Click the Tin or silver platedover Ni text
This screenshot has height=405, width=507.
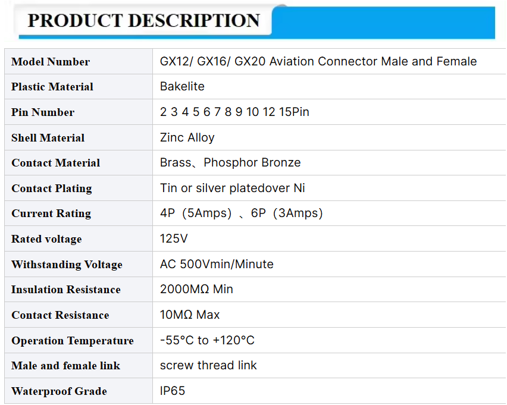point(232,188)
